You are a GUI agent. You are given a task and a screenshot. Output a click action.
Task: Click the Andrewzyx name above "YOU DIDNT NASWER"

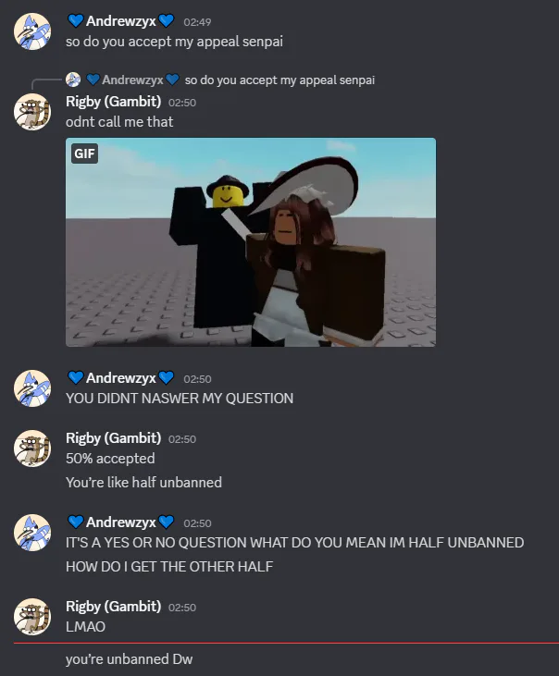click(x=120, y=378)
